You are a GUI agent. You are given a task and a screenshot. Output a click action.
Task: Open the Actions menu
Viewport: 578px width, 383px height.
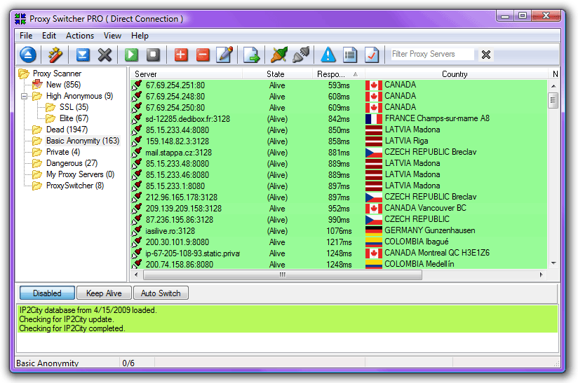click(80, 36)
